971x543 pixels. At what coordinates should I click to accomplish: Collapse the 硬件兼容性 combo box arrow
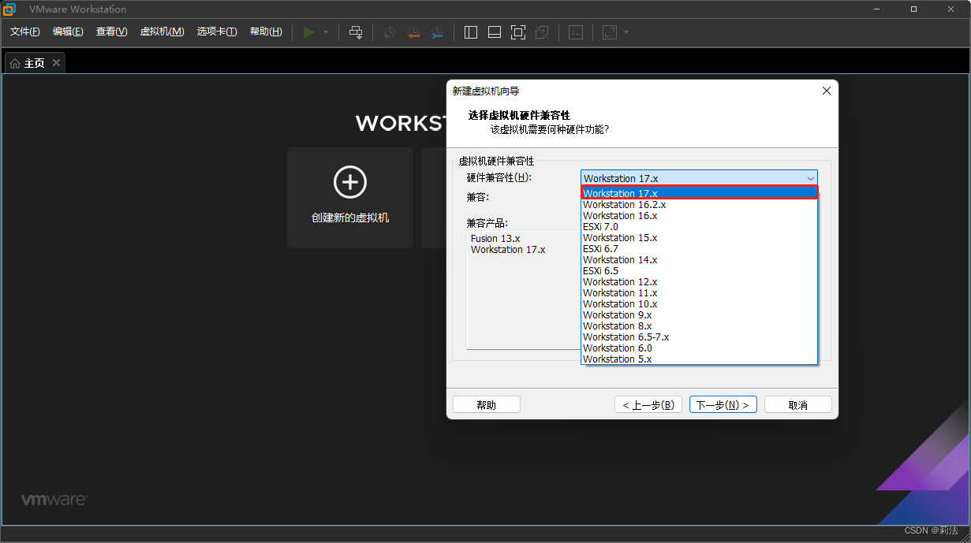point(810,178)
